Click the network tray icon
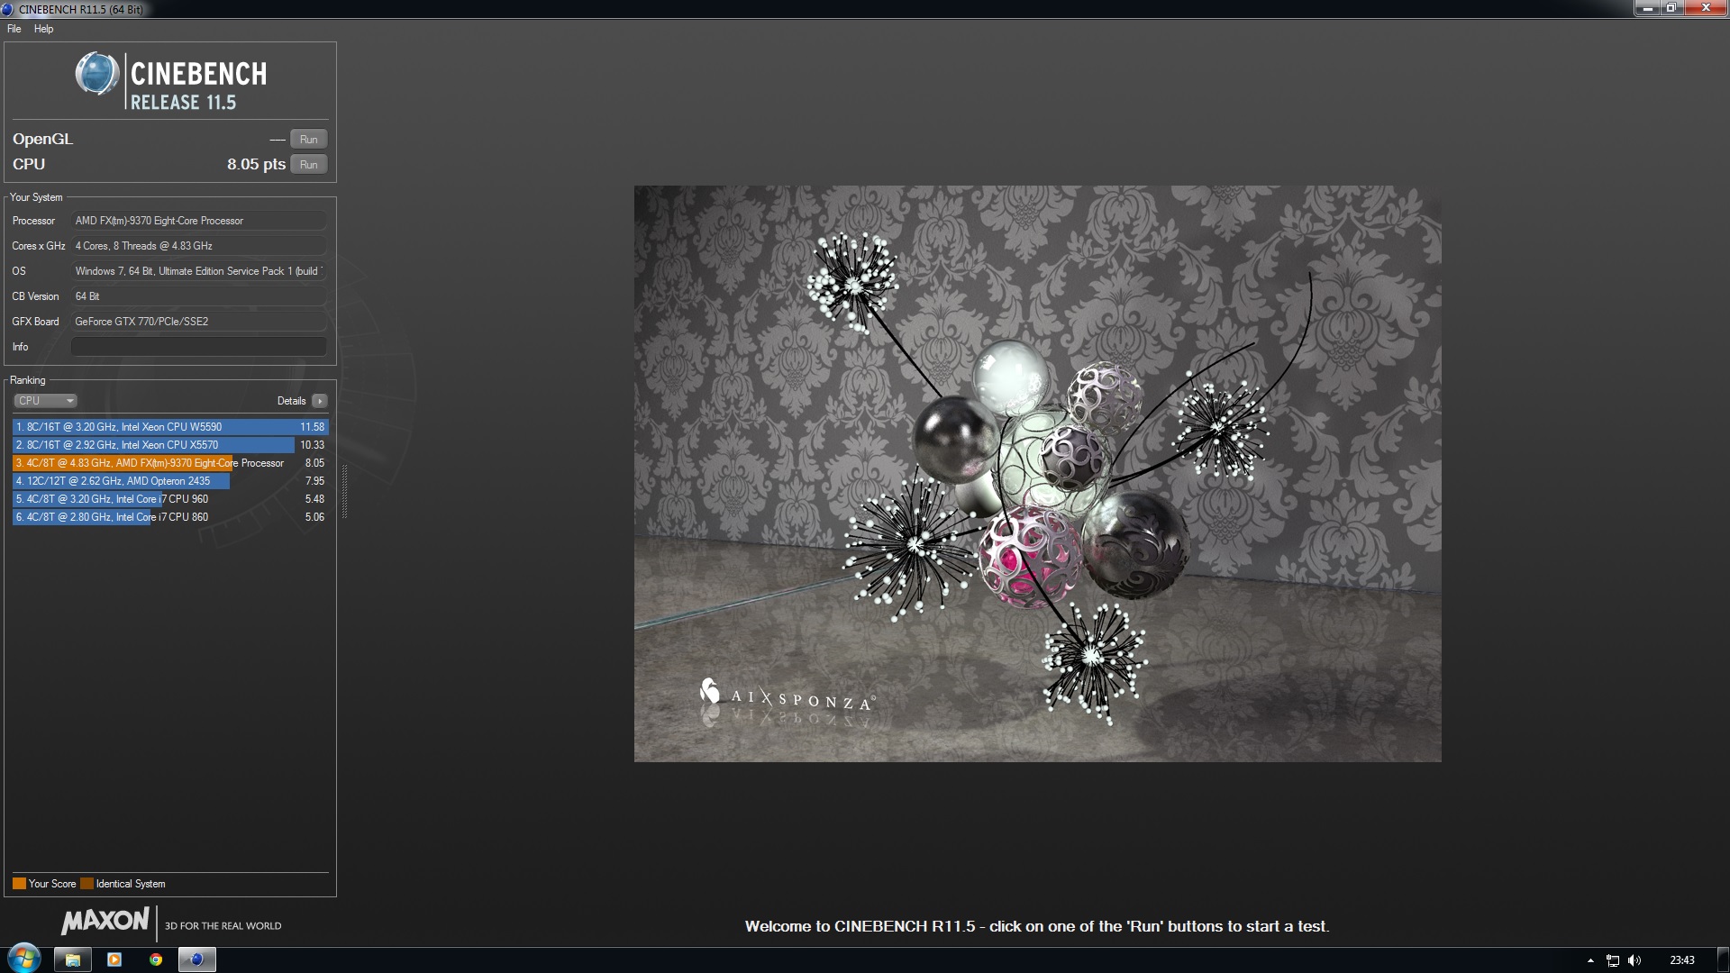 [x=1613, y=960]
